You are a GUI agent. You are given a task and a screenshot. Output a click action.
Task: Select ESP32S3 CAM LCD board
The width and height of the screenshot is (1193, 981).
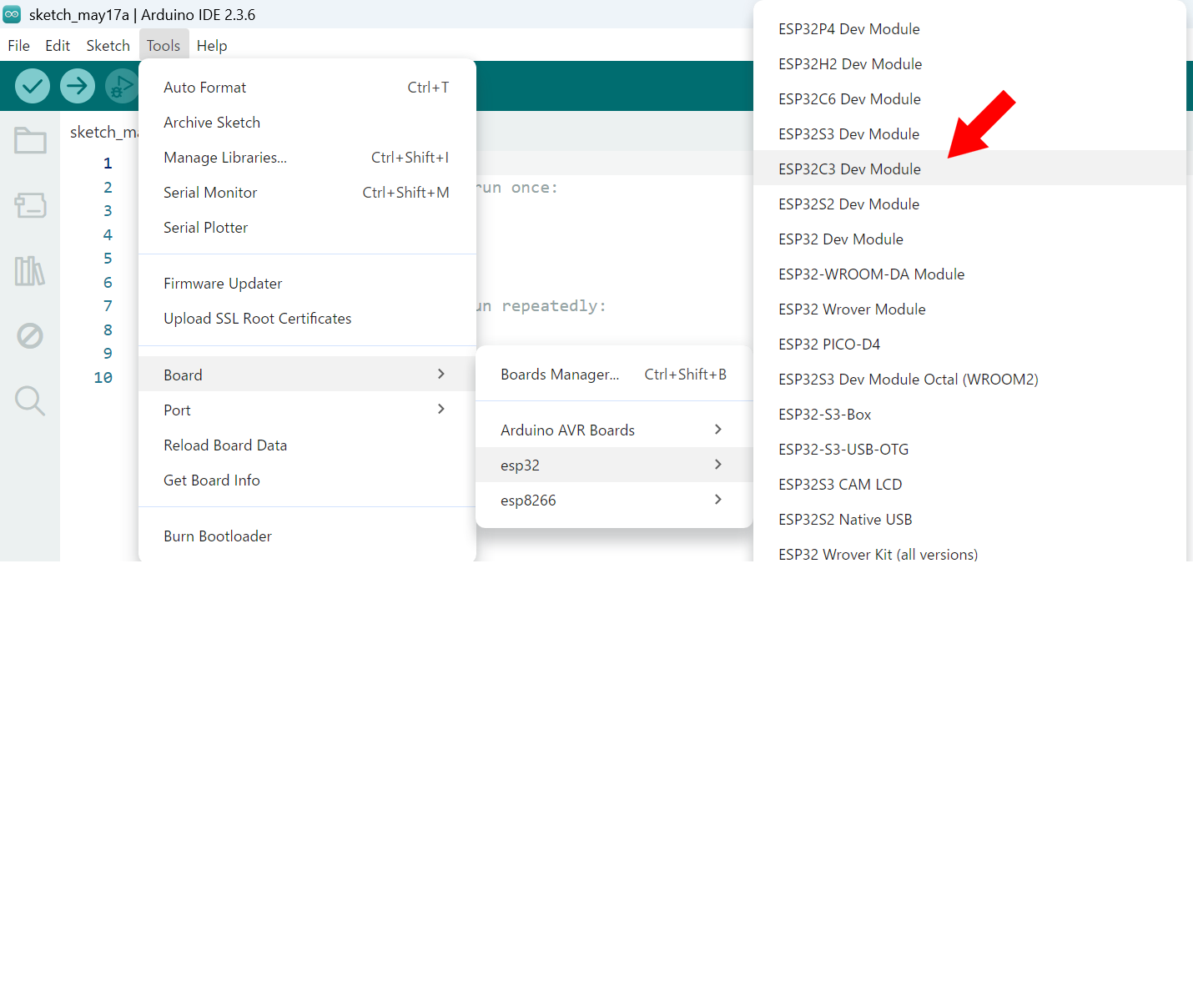tap(969, 485)
